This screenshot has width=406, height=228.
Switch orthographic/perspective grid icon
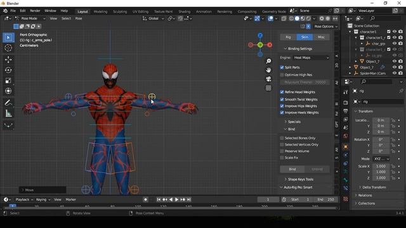pyautogui.click(x=268, y=88)
